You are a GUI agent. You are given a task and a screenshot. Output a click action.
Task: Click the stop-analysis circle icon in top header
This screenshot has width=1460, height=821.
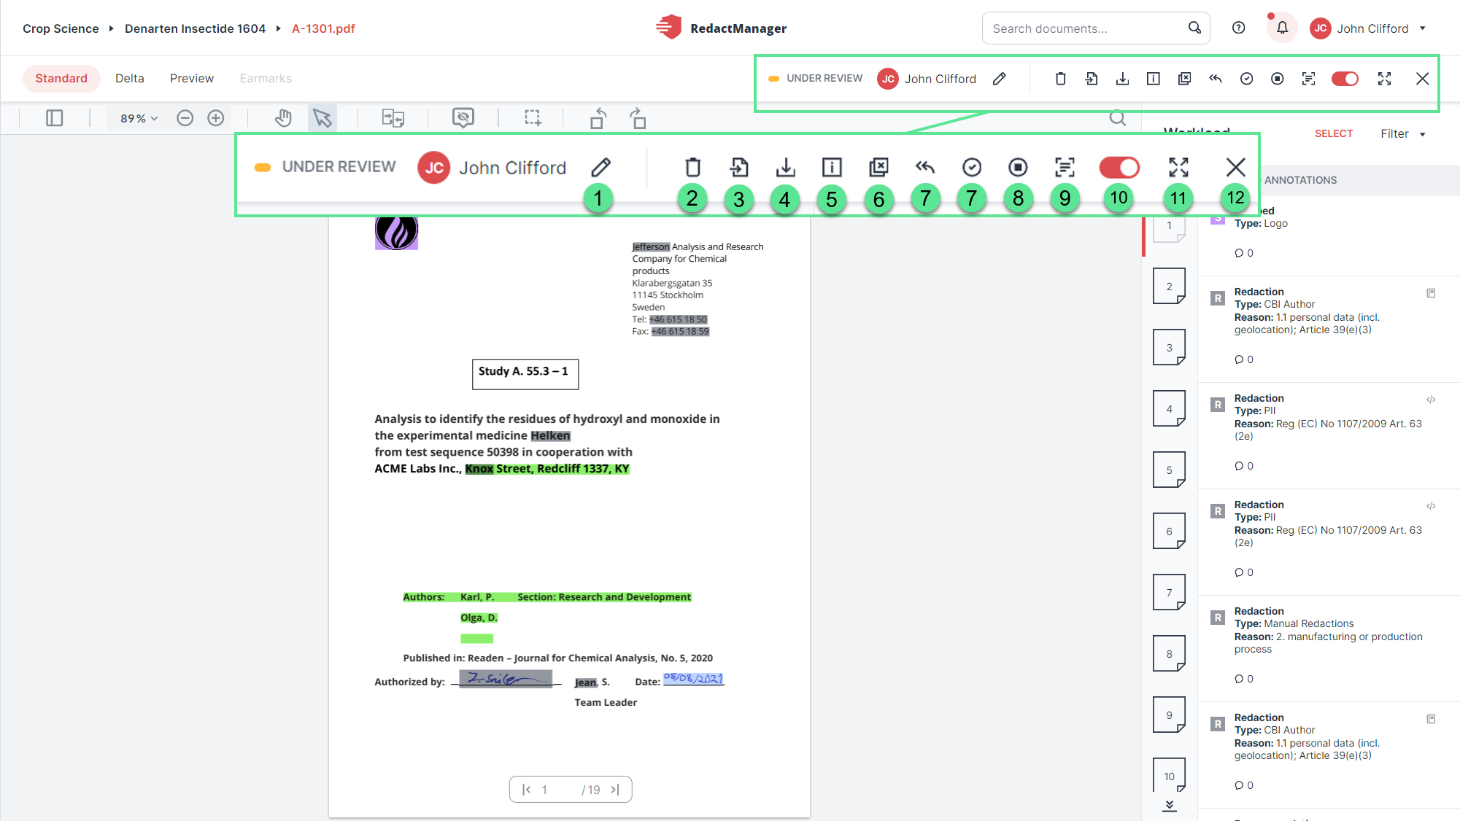(x=1278, y=79)
